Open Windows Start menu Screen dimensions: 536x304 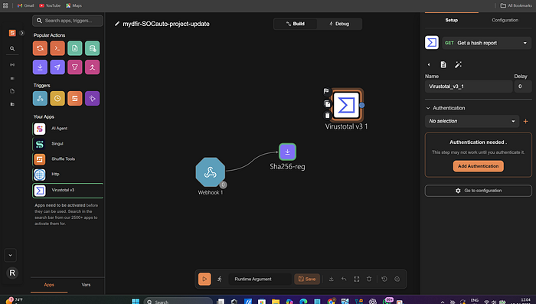pos(136,301)
